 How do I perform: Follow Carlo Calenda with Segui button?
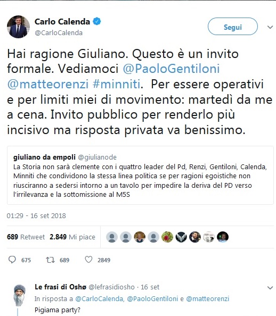click(x=233, y=27)
